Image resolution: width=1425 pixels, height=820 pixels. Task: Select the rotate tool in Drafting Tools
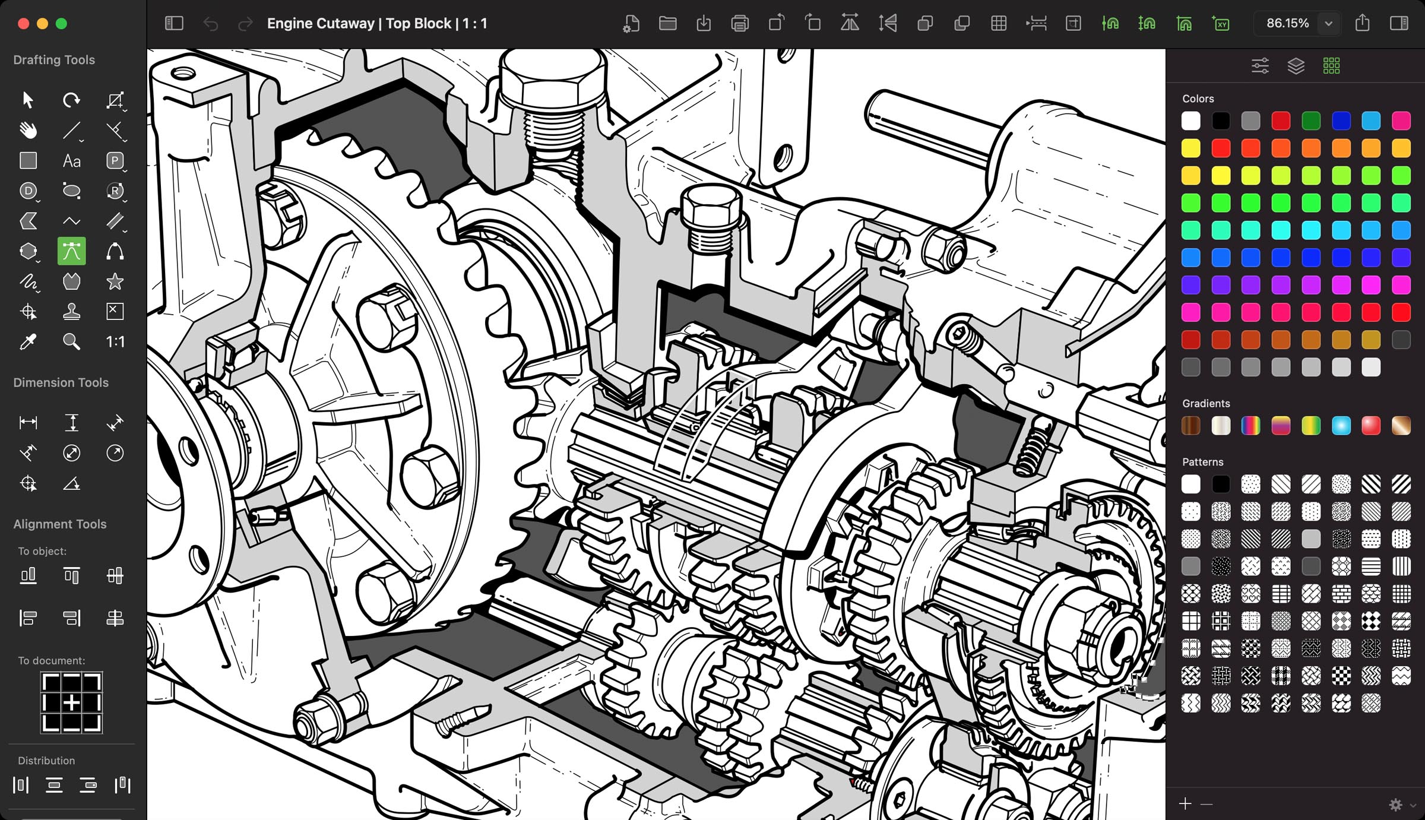click(x=71, y=100)
